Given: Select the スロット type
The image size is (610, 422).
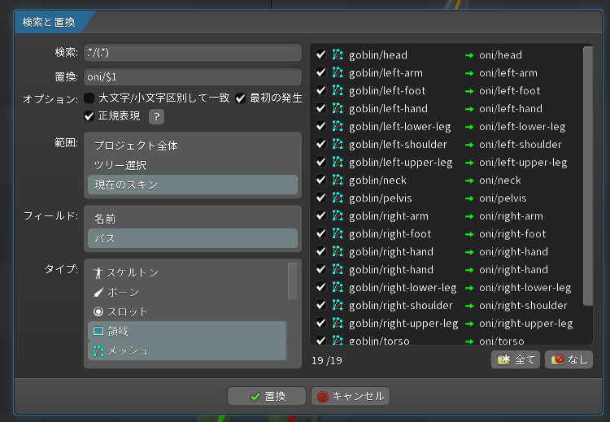Looking at the screenshot, I should [x=187, y=311].
